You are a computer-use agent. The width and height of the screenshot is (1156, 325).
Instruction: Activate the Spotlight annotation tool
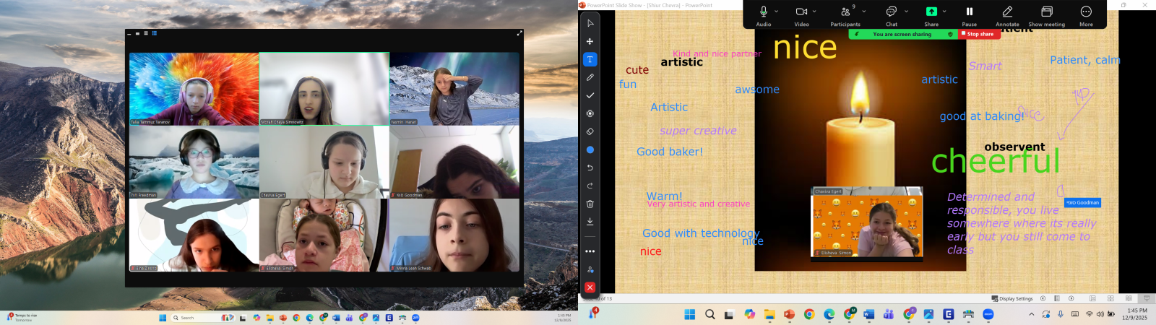point(590,113)
